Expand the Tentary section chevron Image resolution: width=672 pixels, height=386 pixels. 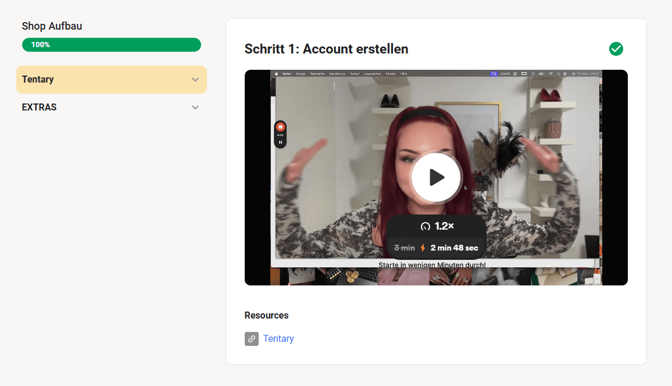[x=195, y=80]
